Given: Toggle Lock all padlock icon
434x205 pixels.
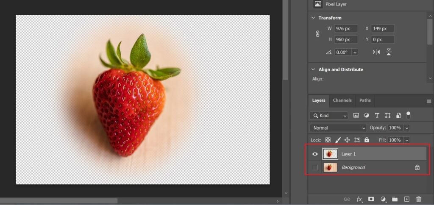Looking at the screenshot, I should click(x=367, y=140).
